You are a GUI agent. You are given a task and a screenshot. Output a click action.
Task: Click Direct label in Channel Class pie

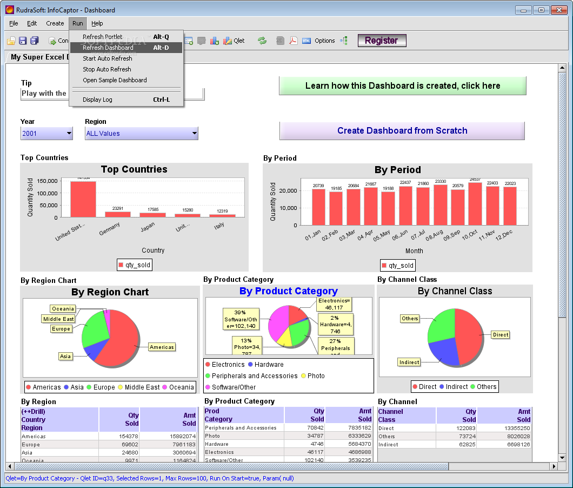coord(500,335)
